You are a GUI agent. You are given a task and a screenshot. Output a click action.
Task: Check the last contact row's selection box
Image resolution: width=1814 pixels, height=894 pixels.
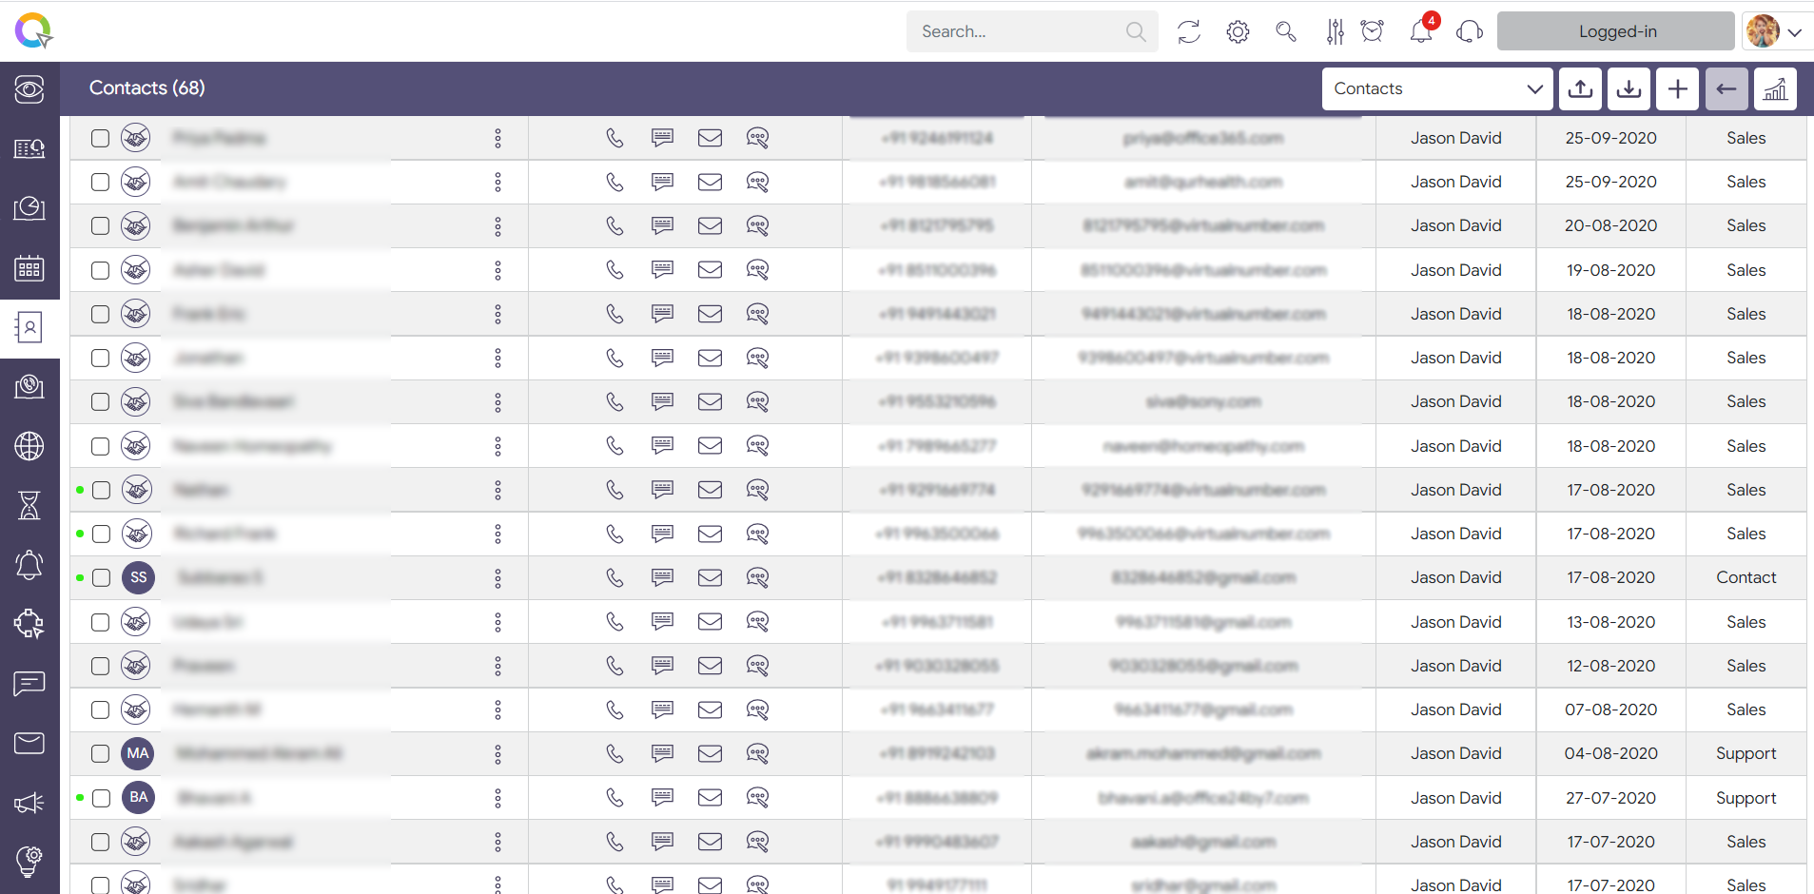click(x=100, y=884)
